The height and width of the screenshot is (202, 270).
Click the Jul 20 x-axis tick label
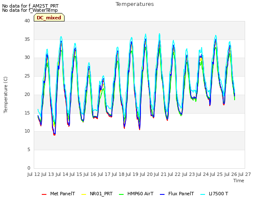(146, 174)
